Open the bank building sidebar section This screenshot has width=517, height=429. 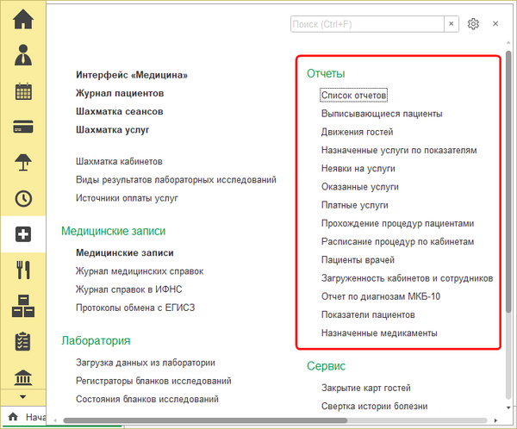[x=23, y=377]
